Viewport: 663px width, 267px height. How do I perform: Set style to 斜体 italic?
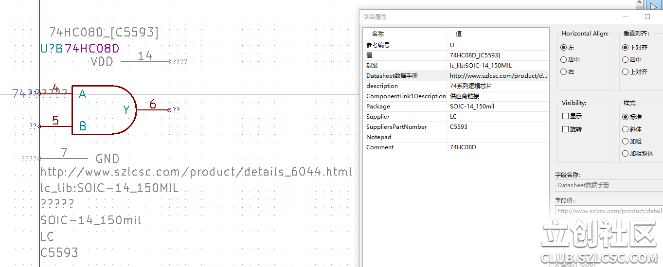[x=626, y=129]
